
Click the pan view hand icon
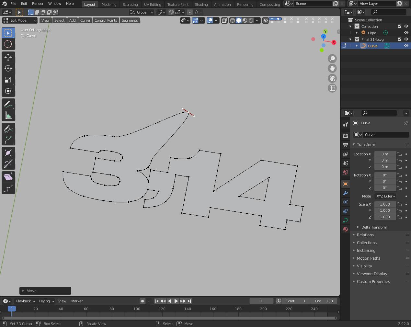332,68
